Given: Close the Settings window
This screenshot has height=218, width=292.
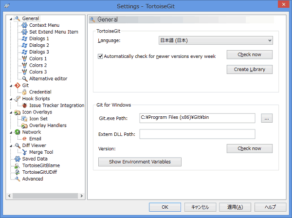Looking at the screenshot, I should [x=283, y=4].
